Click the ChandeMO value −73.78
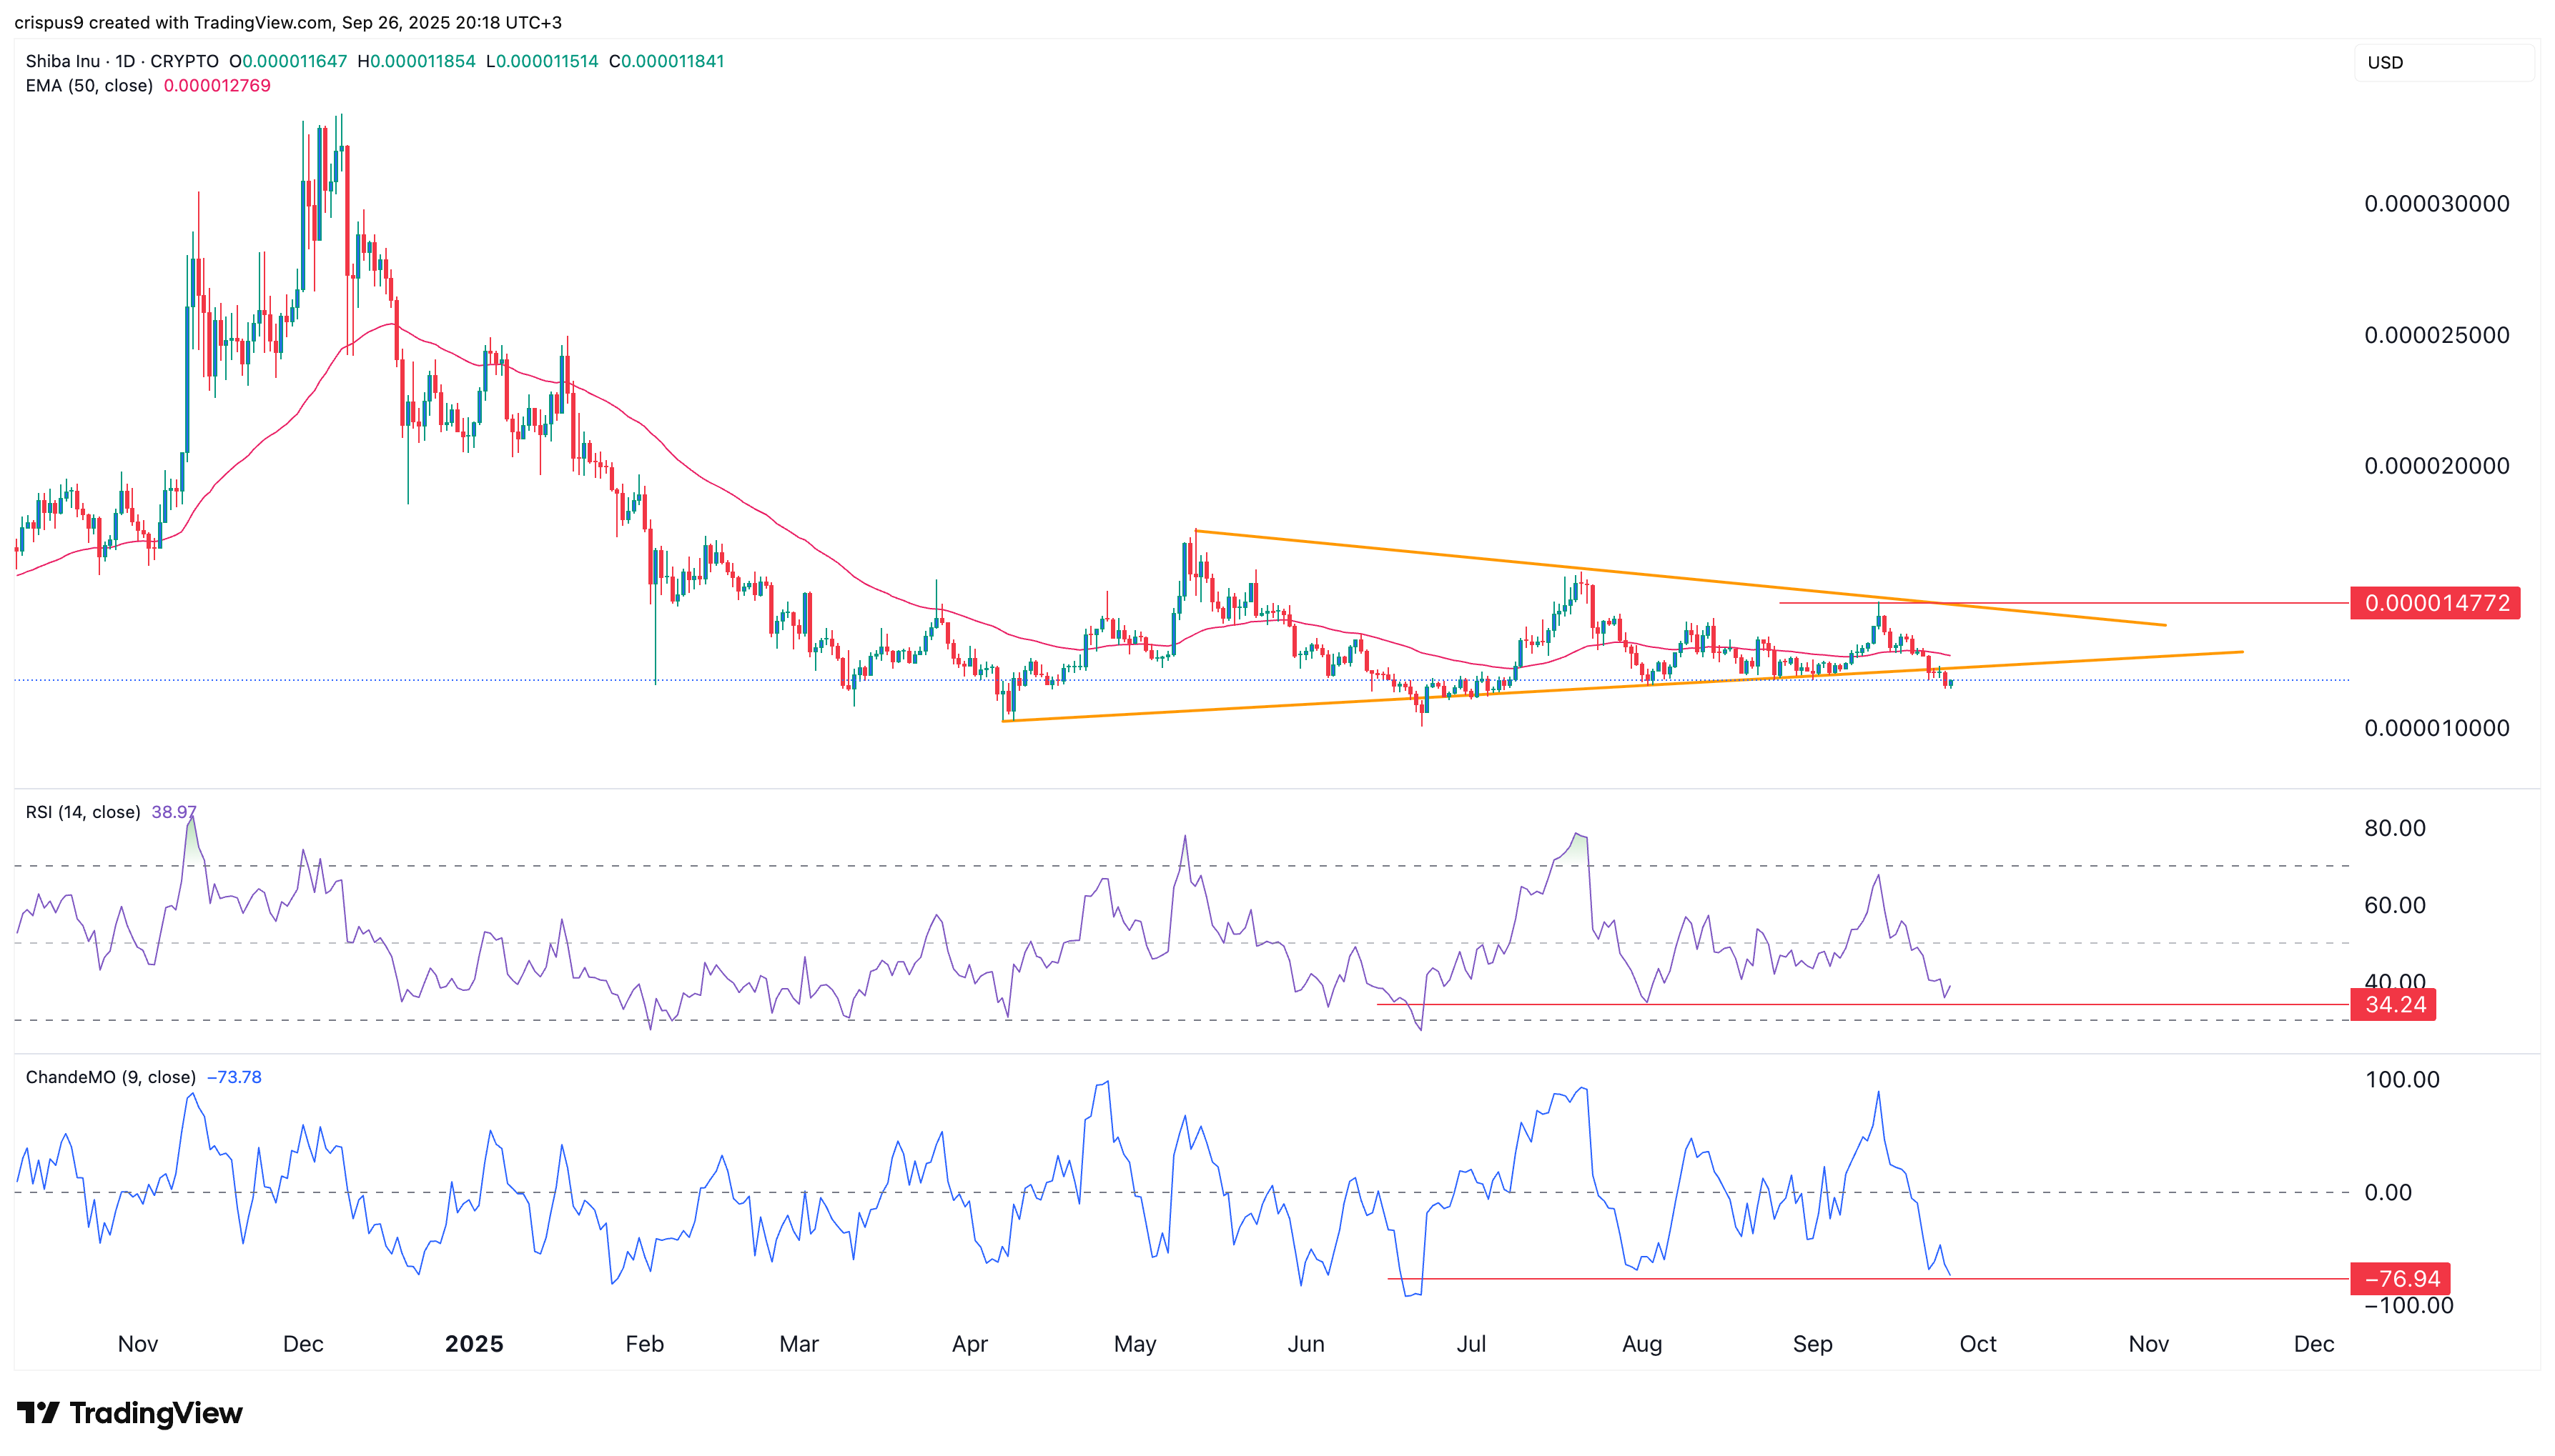2555x1456 pixels. pos(234,1077)
